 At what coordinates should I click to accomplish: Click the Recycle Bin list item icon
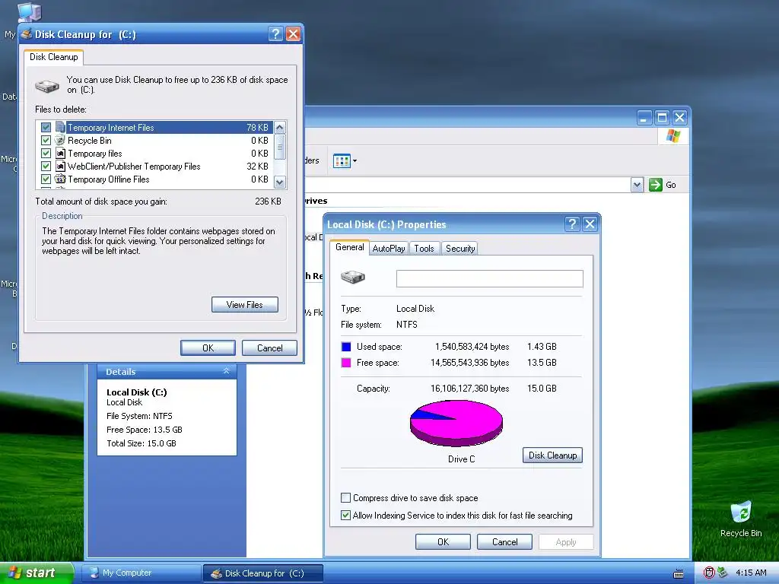coord(60,141)
